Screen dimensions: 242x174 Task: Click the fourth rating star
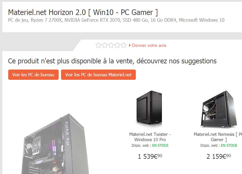coord(117,45)
